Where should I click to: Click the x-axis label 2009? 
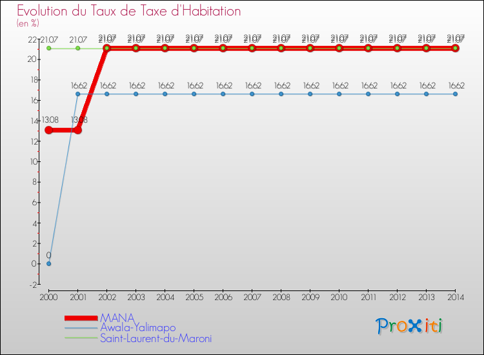(x=310, y=298)
